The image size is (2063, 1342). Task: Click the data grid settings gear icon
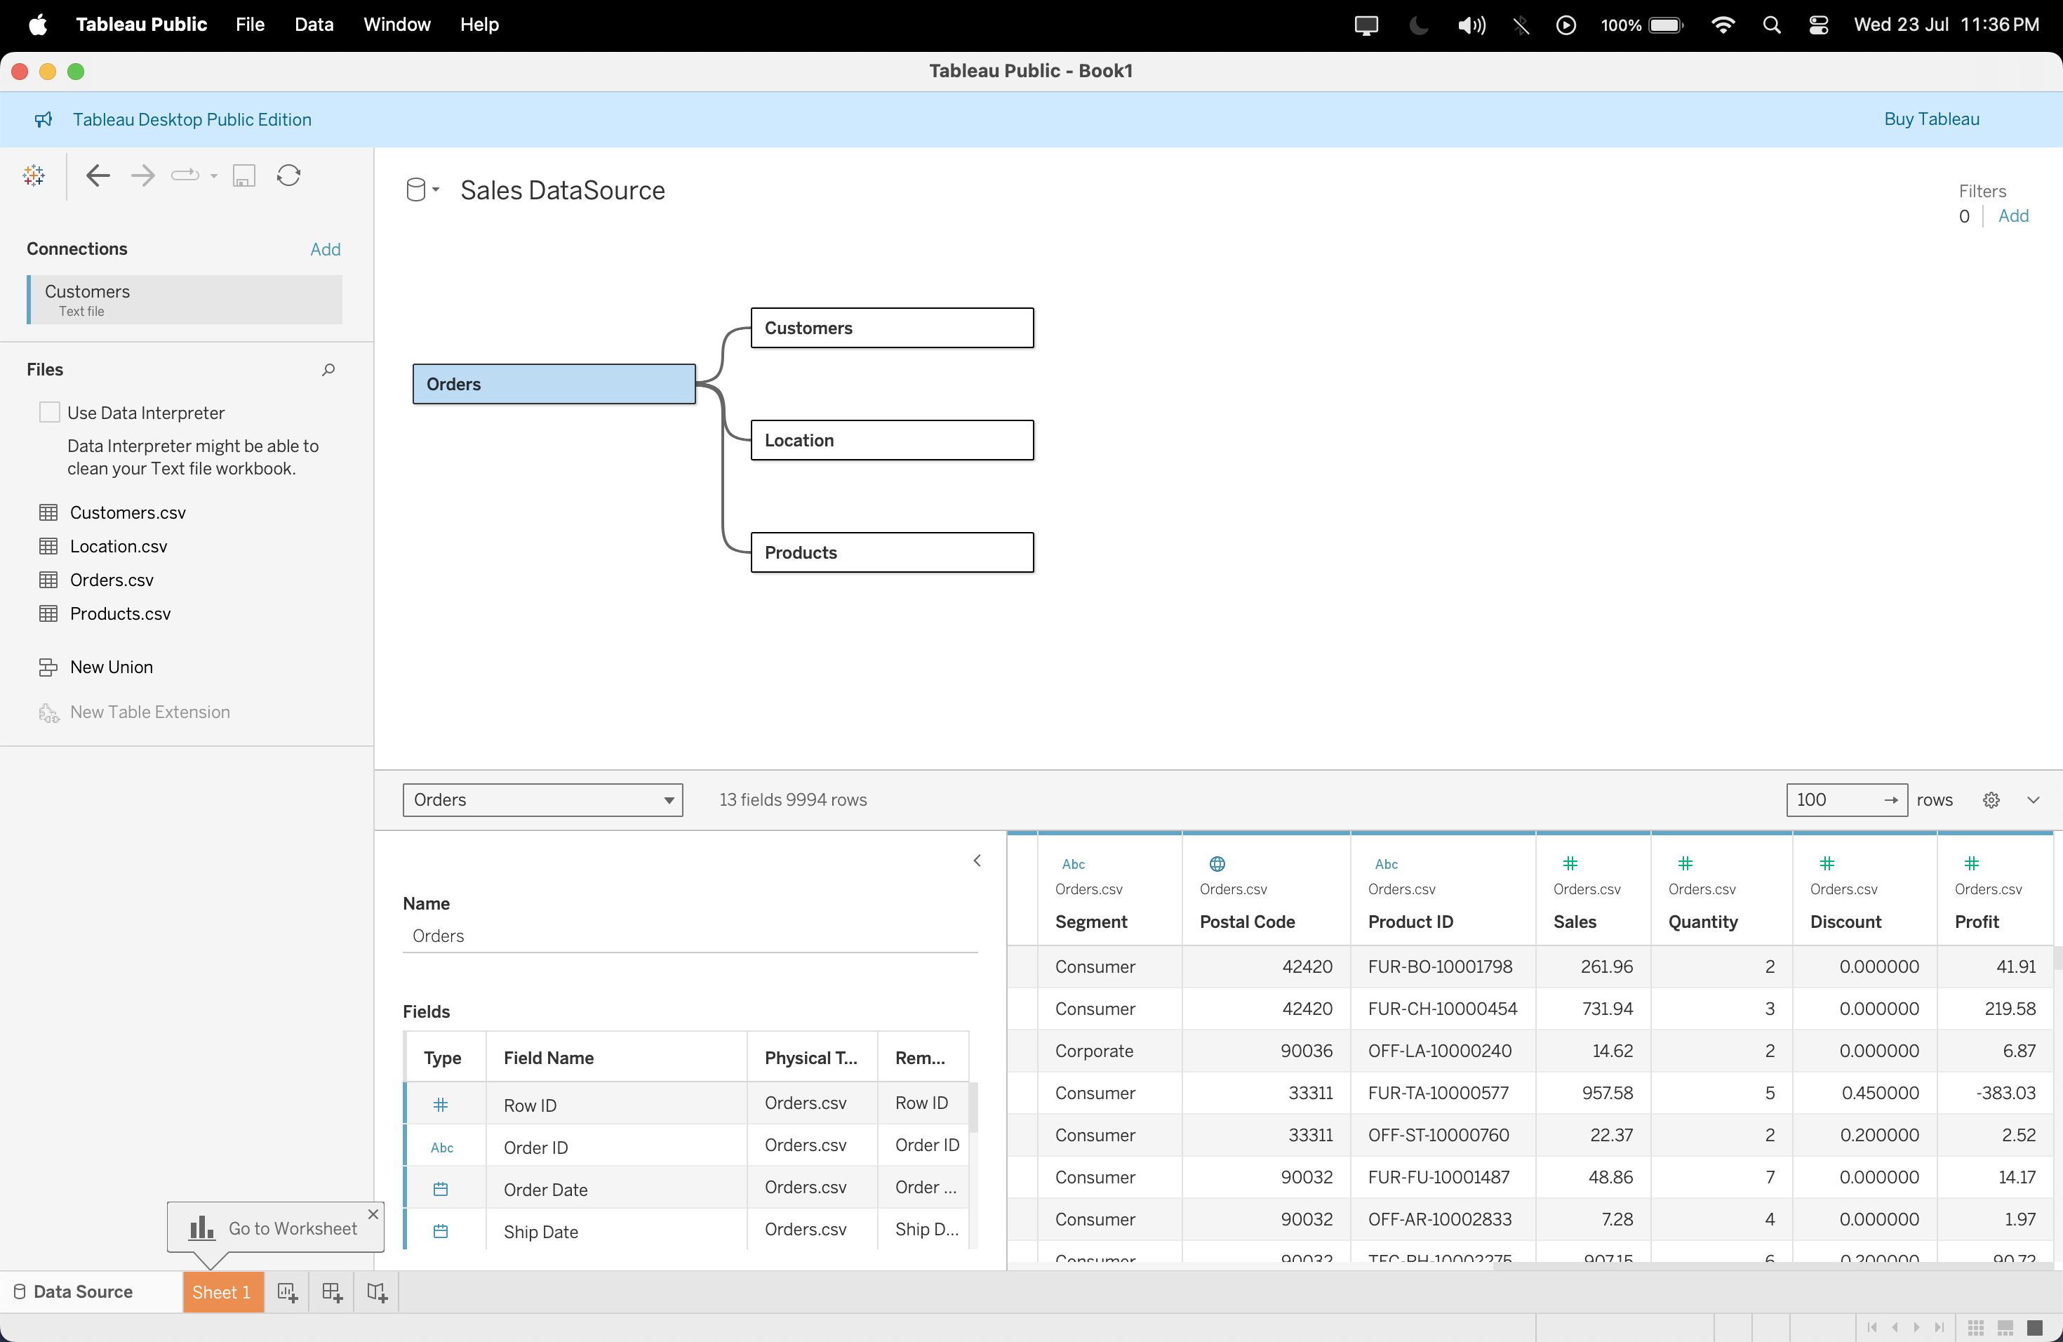coord(1992,800)
